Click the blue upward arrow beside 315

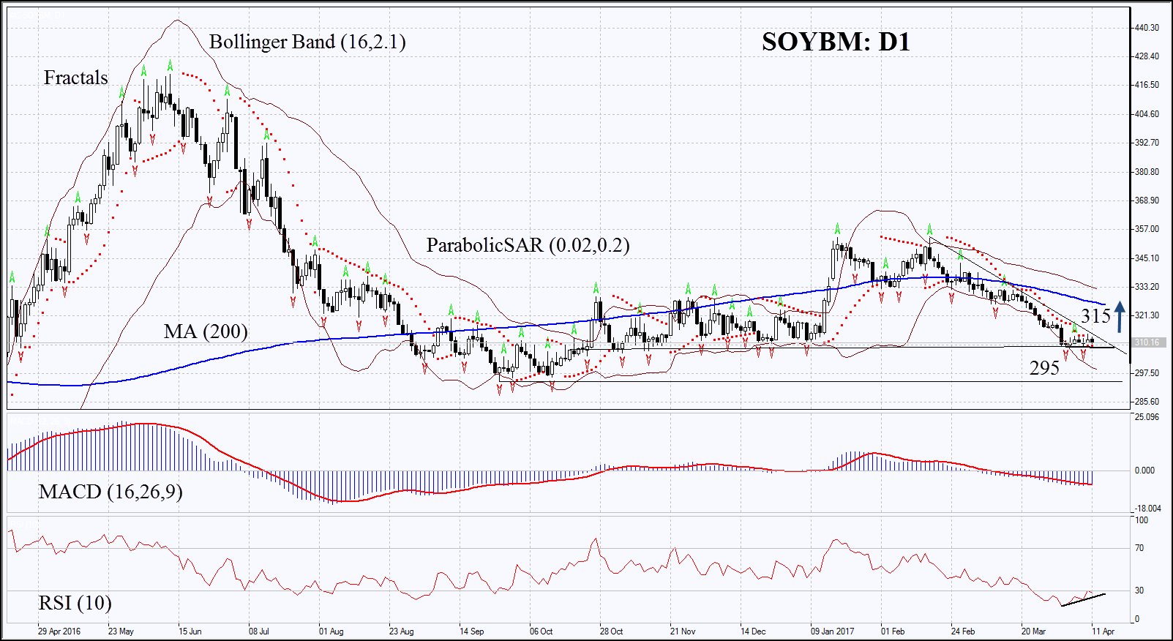click(x=1120, y=316)
